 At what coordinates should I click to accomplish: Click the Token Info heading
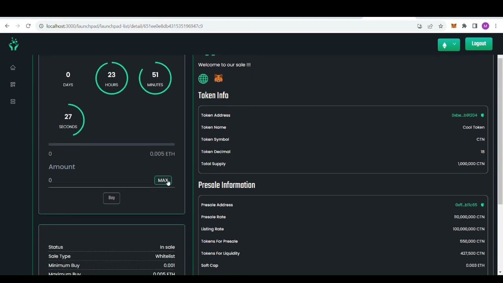point(213,96)
